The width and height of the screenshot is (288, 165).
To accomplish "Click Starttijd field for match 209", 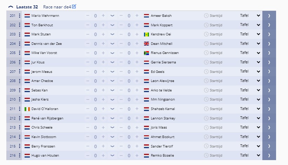I will (x=213, y=90).
